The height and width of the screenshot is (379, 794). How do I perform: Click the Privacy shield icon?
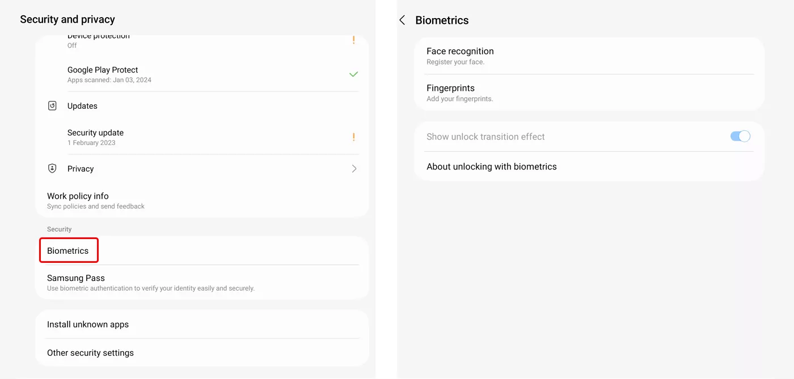52,168
